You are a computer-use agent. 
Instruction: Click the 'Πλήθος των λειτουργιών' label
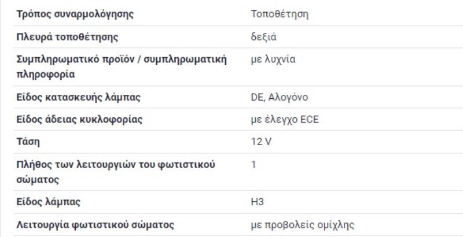pyautogui.click(x=75, y=165)
